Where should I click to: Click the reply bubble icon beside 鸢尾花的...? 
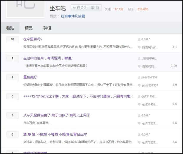[x=139, y=66]
